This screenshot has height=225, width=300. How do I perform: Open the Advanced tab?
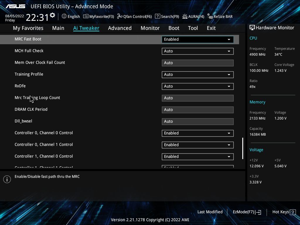[x=120, y=28]
